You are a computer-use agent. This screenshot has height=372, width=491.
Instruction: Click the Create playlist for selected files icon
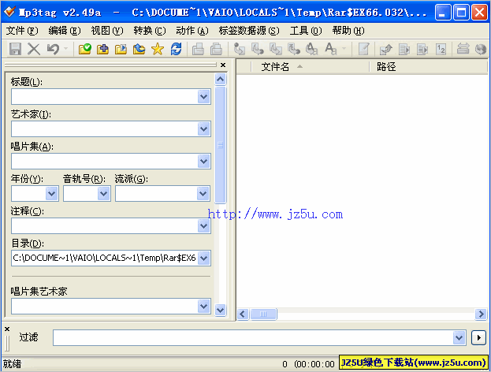pyautogui.click(x=422, y=49)
